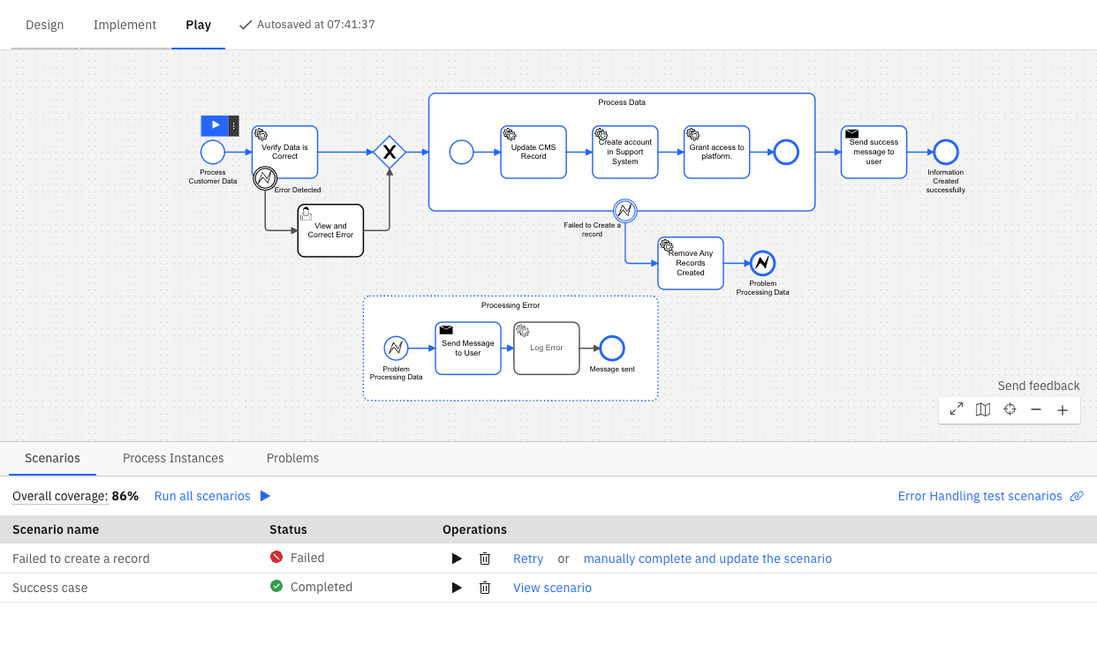Delete the Success case scenario

coord(484,588)
